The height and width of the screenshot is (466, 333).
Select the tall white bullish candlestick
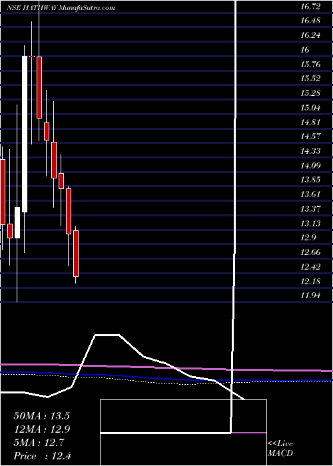[x=25, y=134]
